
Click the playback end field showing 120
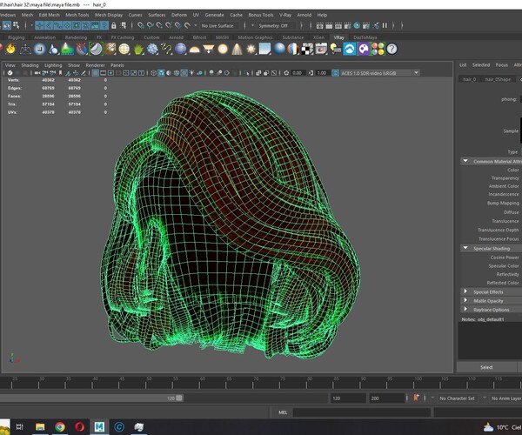[x=348, y=398]
